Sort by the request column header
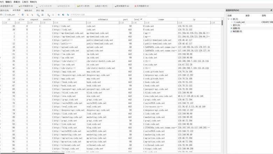The width and height of the screenshot is (273, 154). point(34,20)
